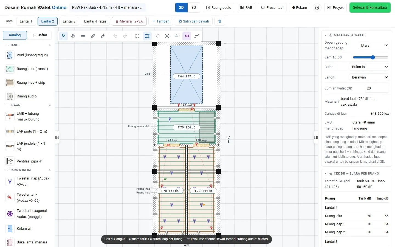Open the Bulan dropdown
The height and width of the screenshot is (247, 395).
[369, 67]
